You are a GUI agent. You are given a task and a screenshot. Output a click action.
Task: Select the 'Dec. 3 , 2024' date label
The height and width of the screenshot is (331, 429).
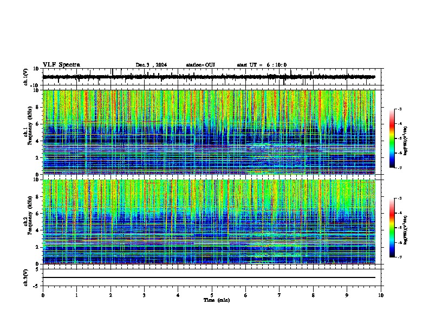tap(151, 65)
